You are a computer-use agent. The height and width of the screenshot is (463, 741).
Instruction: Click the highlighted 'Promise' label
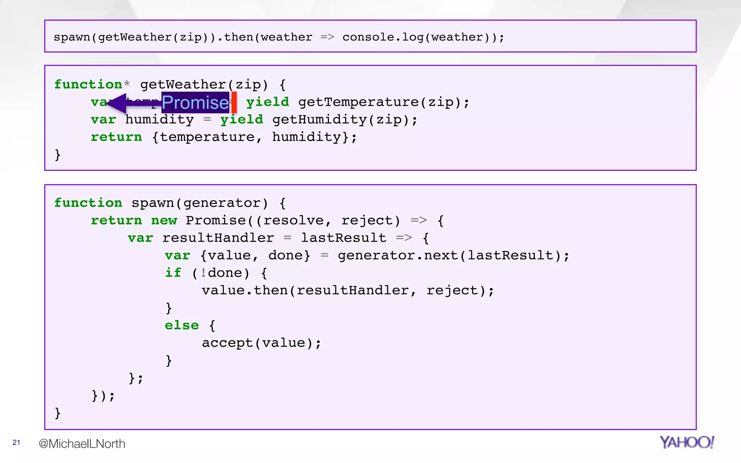[195, 103]
